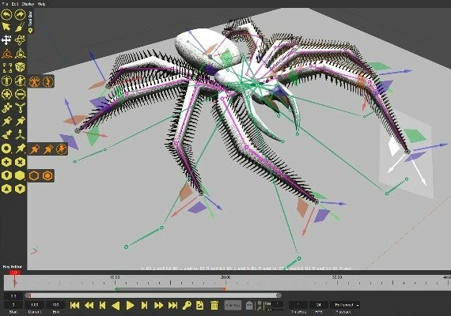This screenshot has width=451, height=316.
Task: Choose first orange pin in flyout
Action: coord(34,149)
